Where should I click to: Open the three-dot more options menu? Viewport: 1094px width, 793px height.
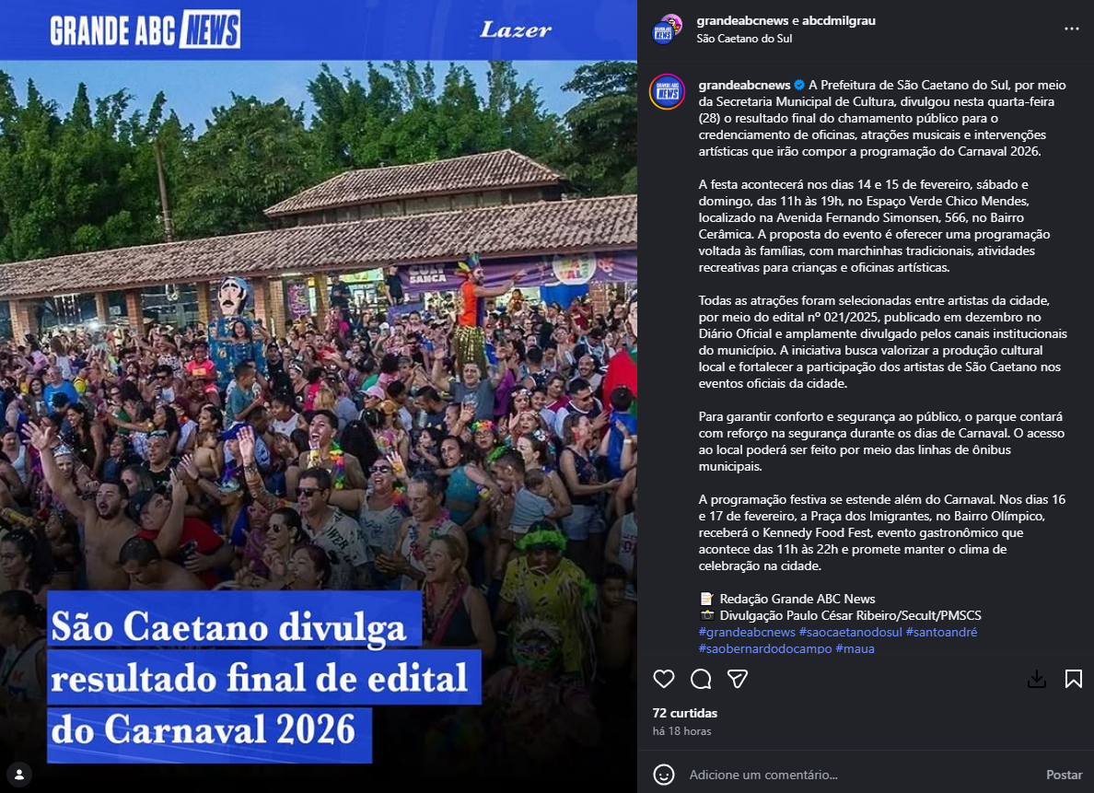click(x=1072, y=29)
